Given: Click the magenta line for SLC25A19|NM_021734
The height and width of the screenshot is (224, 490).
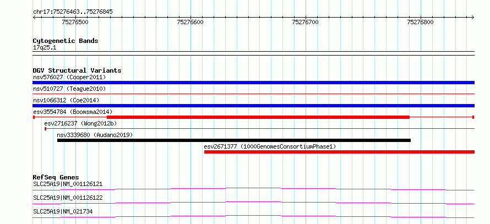Looking at the screenshot, I should tap(253, 216).
